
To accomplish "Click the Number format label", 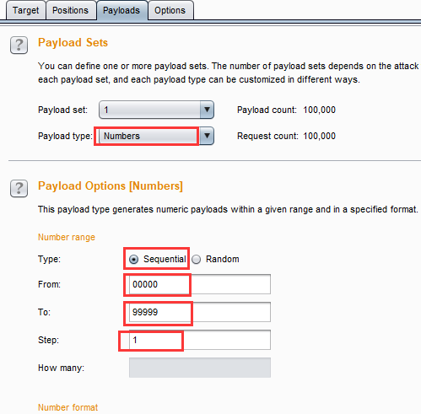I will (x=67, y=407).
